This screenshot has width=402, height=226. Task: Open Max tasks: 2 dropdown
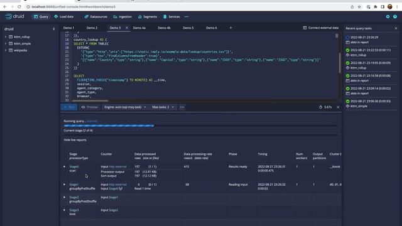pos(163,107)
